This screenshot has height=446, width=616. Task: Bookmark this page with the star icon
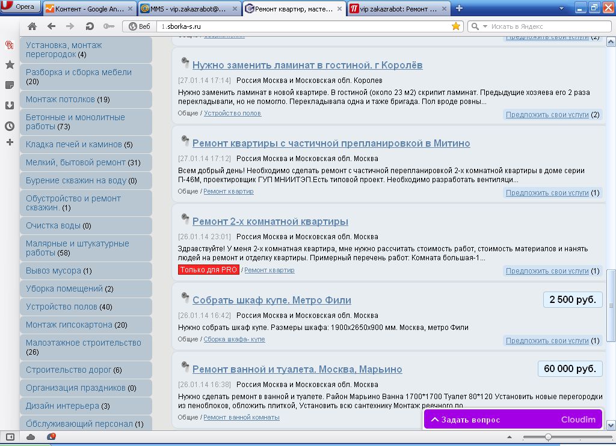[456, 26]
